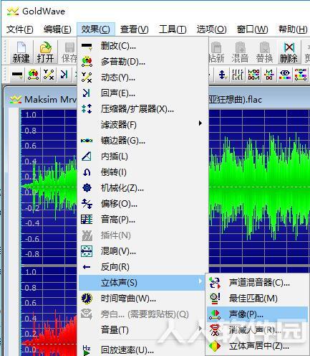Click the 删除 (Delete) toolbar button
310x356 pixels.
(x=289, y=52)
